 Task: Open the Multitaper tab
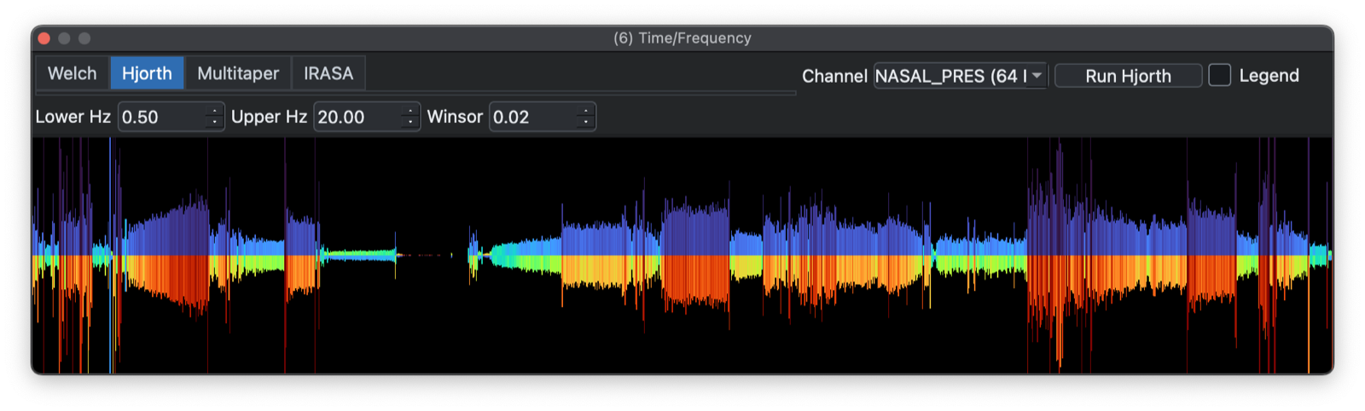(238, 73)
